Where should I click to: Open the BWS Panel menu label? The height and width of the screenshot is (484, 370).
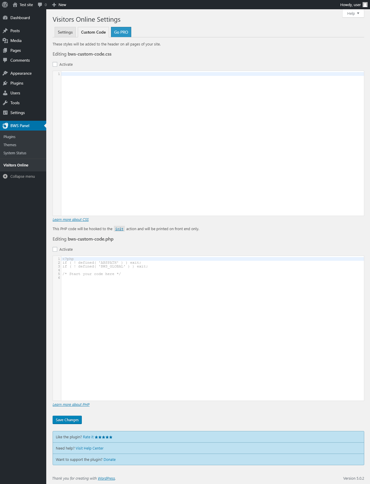pyautogui.click(x=20, y=126)
